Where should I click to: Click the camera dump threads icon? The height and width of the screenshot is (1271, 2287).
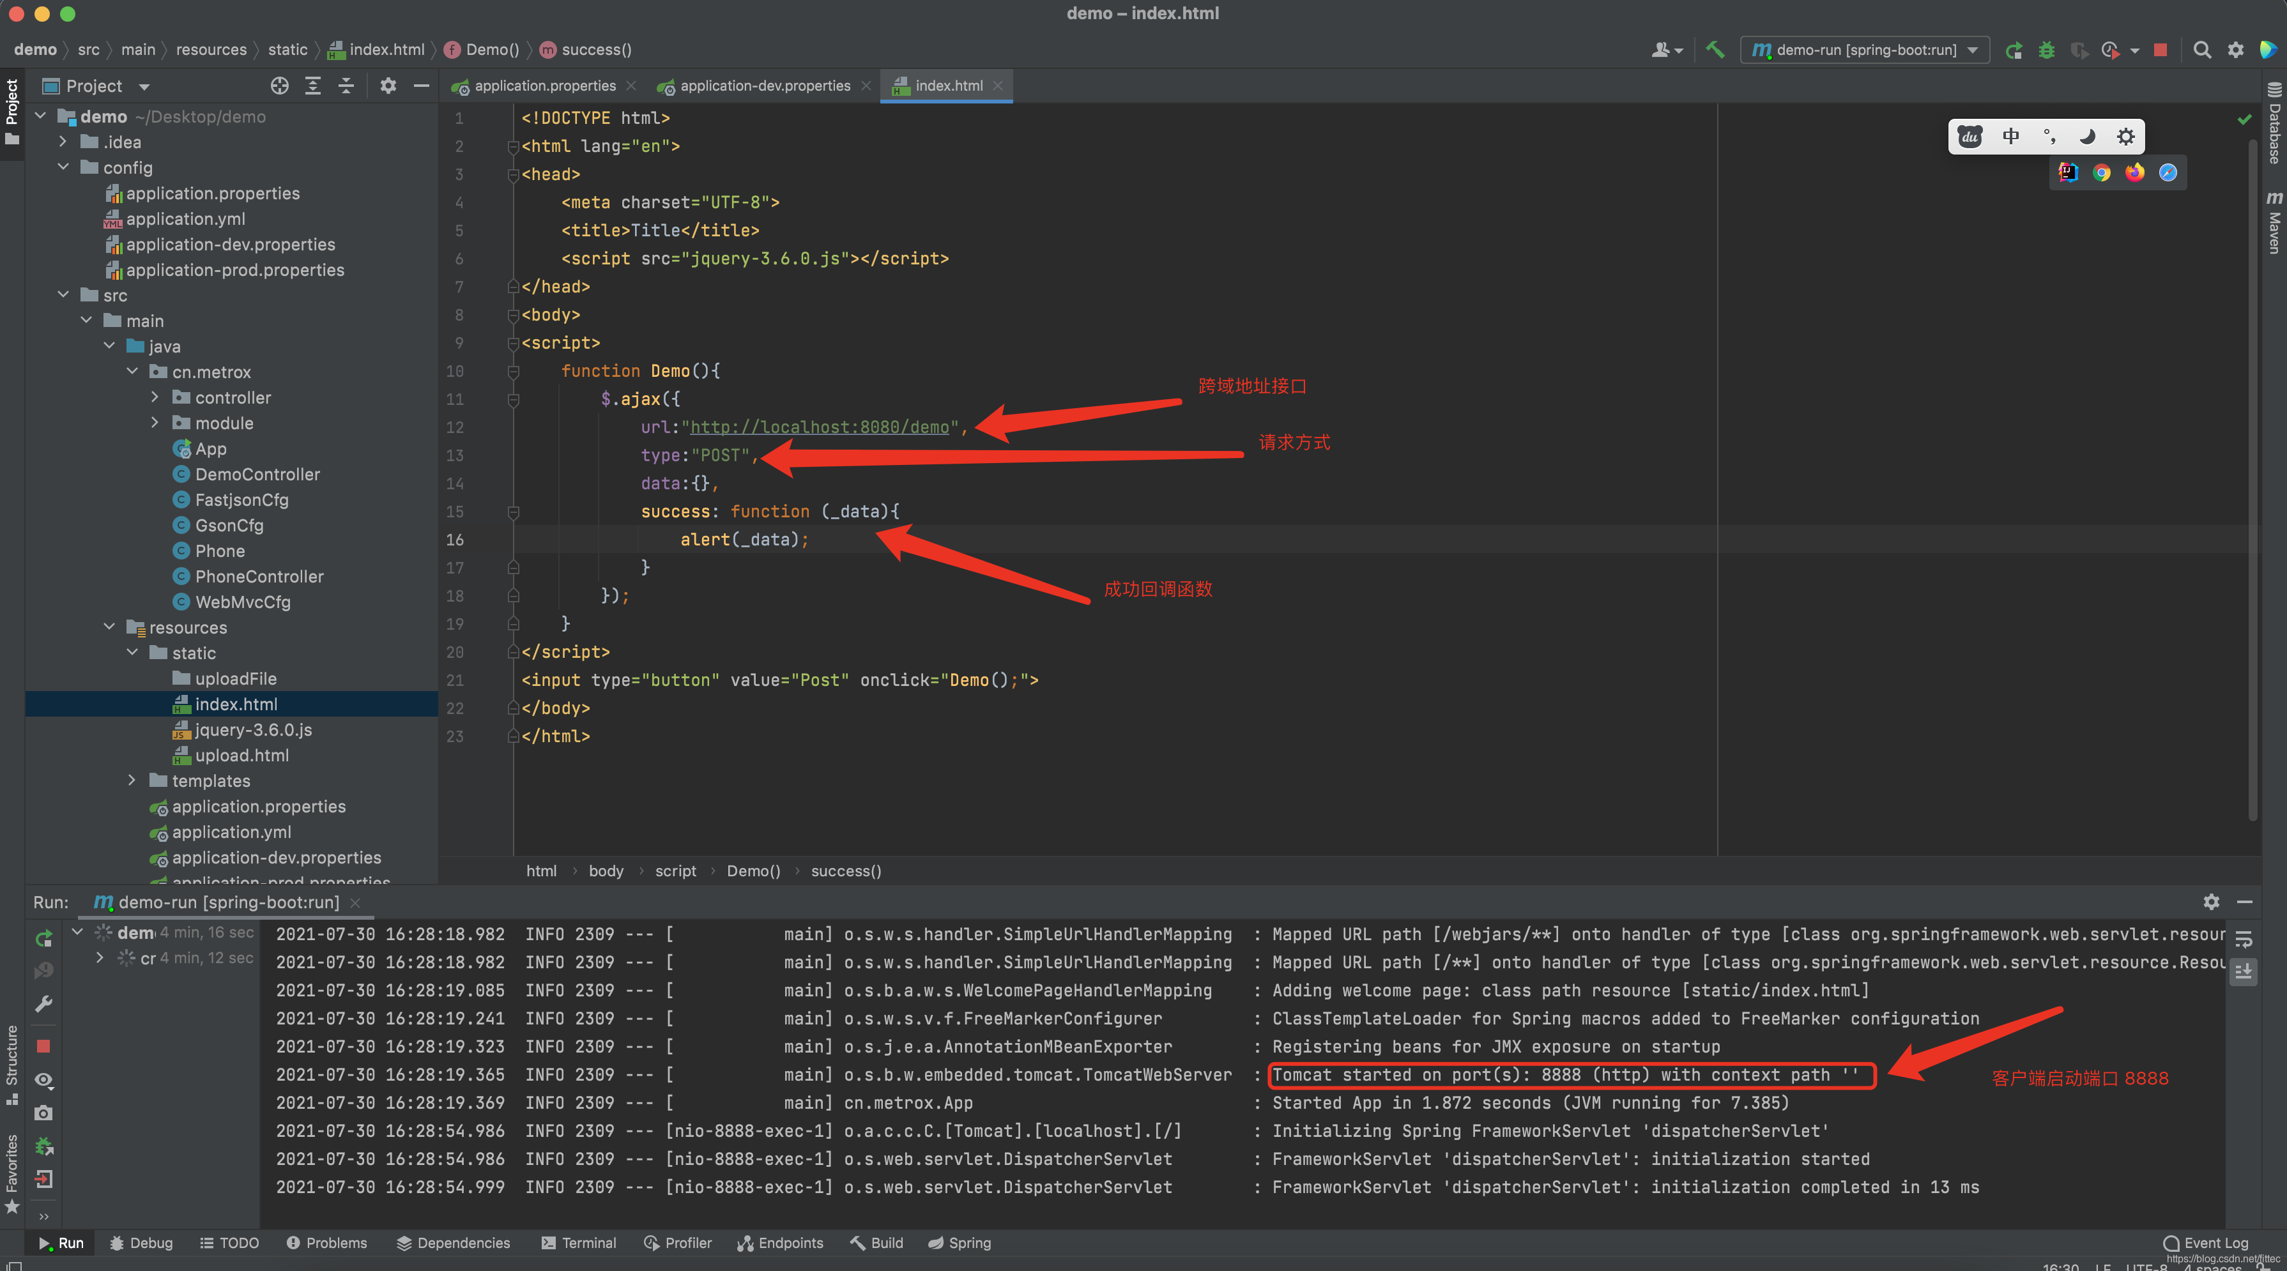point(43,1112)
